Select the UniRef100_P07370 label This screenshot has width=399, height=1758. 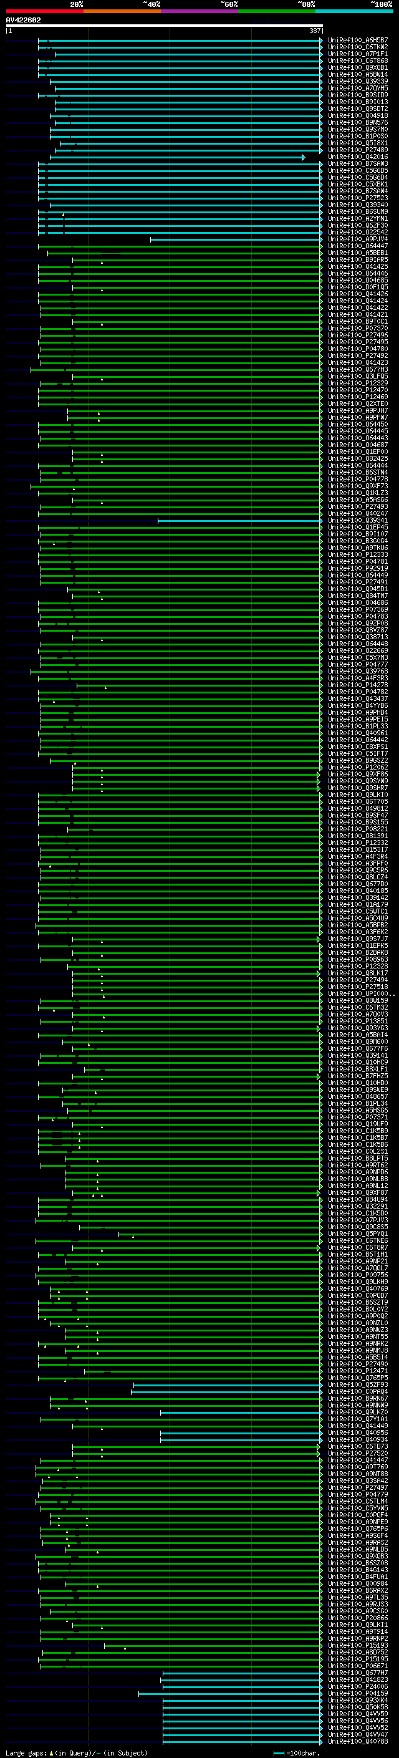(x=358, y=328)
